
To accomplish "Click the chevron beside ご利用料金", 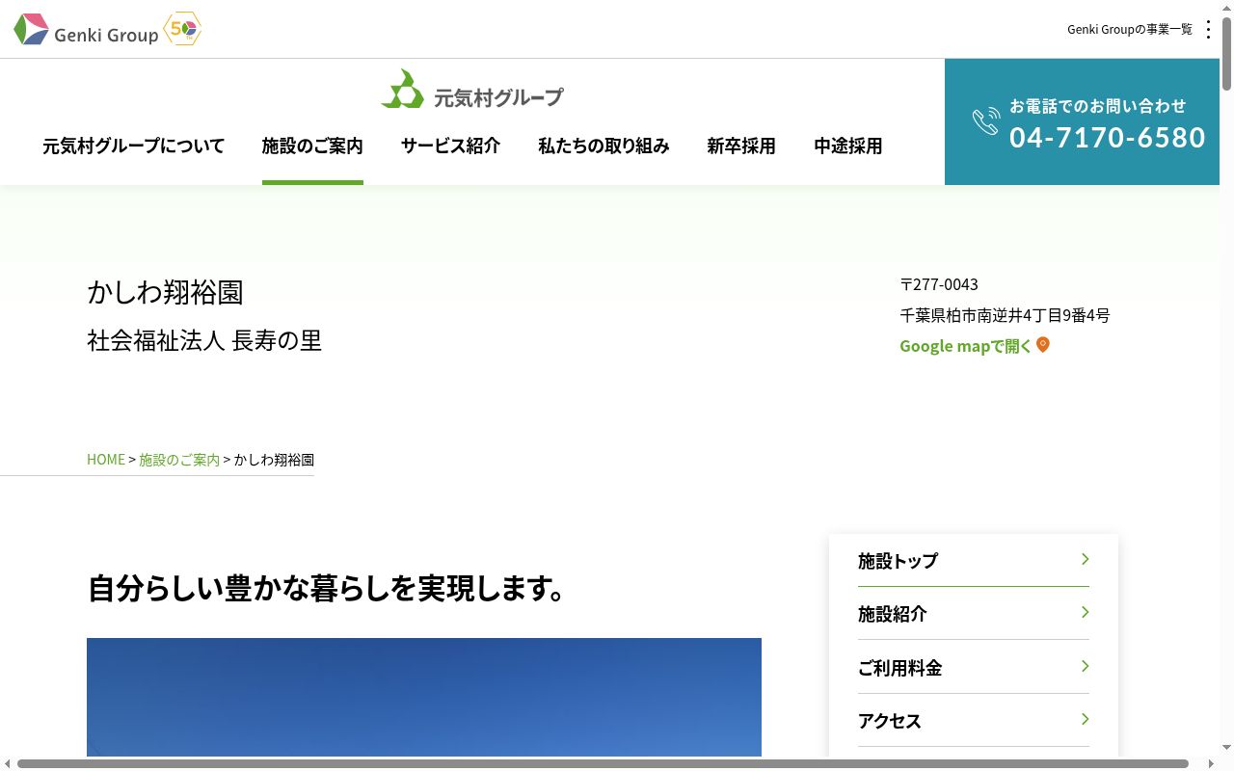I will tap(1085, 667).
